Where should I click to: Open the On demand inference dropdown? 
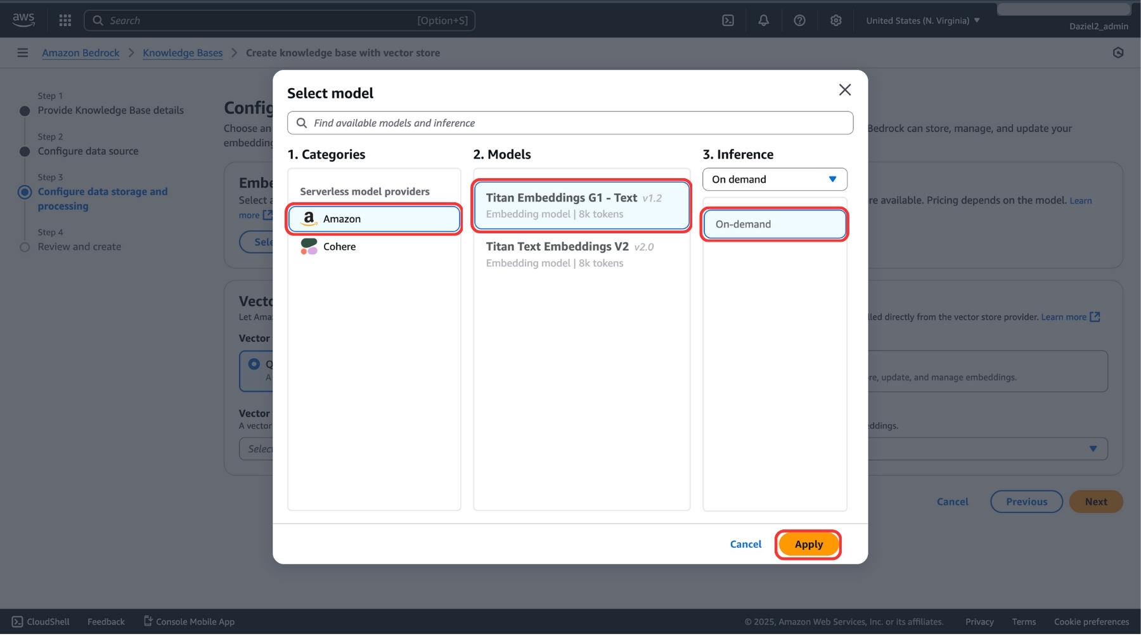coord(774,179)
